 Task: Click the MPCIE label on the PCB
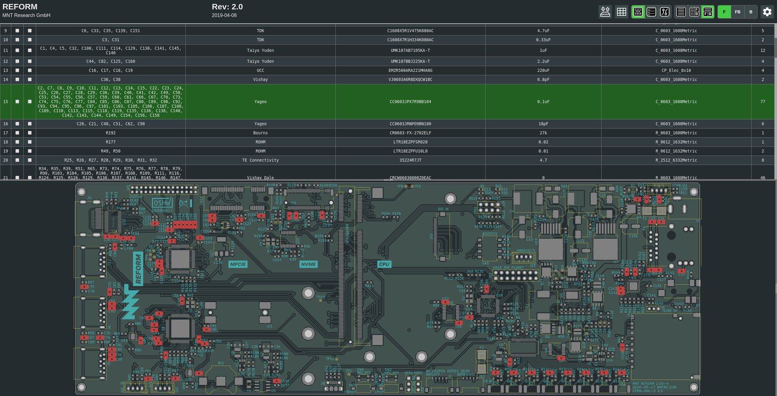point(238,264)
